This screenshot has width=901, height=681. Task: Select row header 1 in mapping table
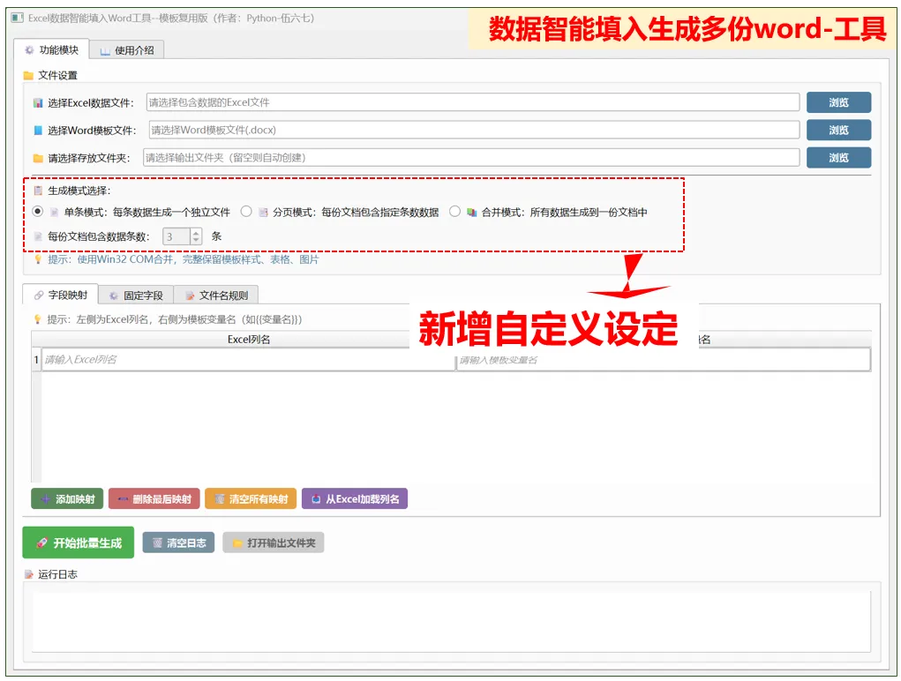36,359
